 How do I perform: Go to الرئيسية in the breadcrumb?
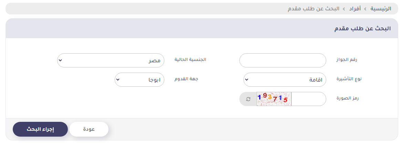381,9
